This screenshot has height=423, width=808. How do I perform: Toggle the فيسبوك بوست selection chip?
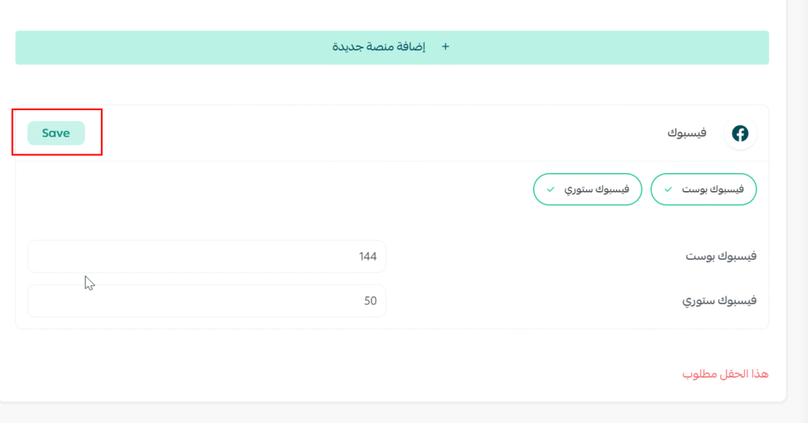pyautogui.click(x=703, y=190)
